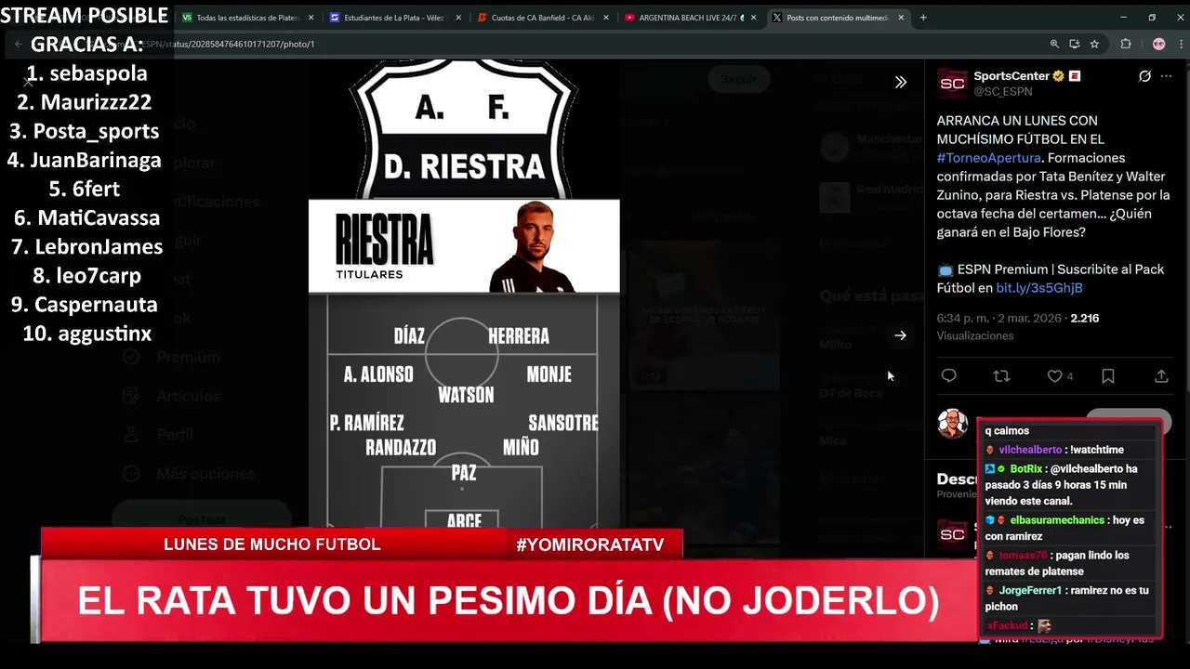Click the browser back arrow
This screenshot has height=669, width=1190.
click(18, 44)
